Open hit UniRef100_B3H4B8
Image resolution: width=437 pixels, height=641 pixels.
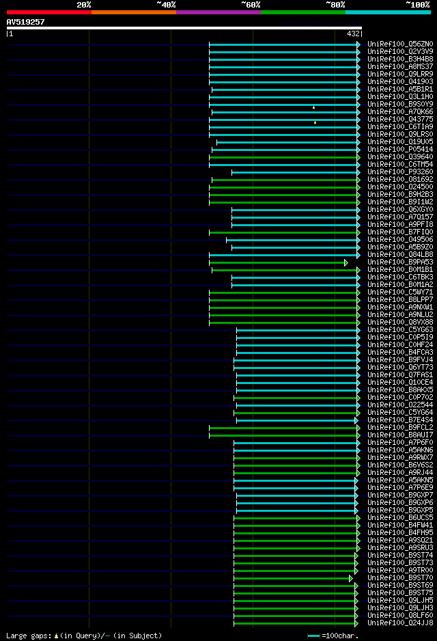click(400, 59)
